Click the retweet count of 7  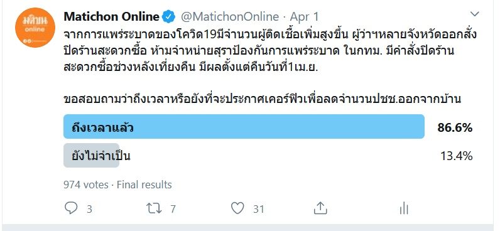pyautogui.click(x=173, y=209)
